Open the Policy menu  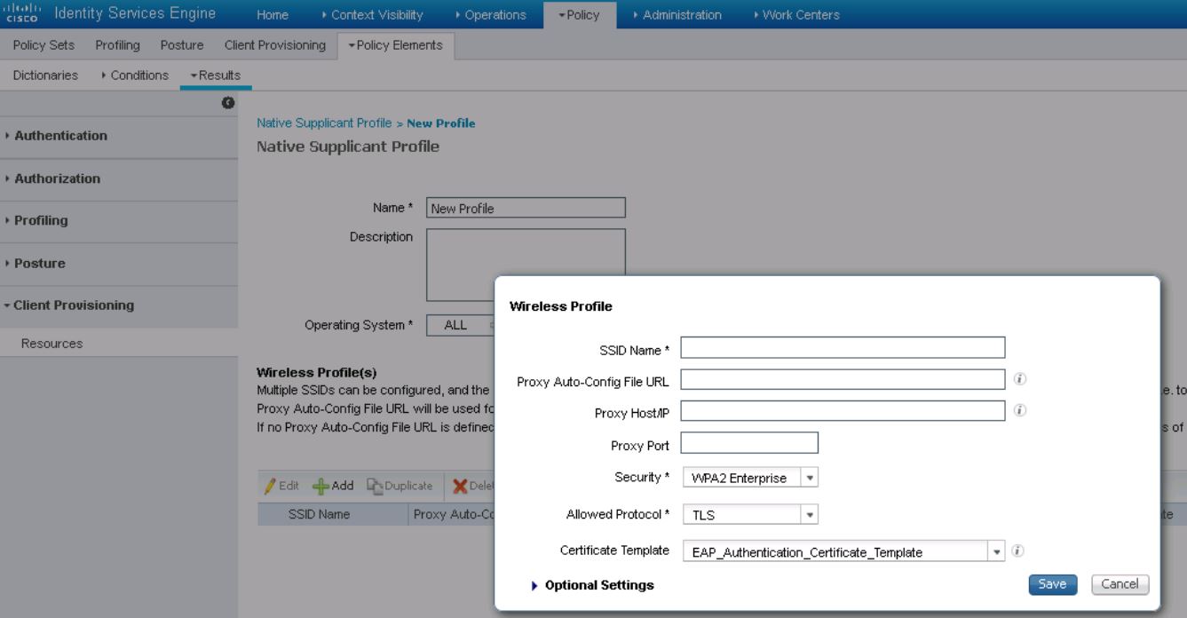579,15
